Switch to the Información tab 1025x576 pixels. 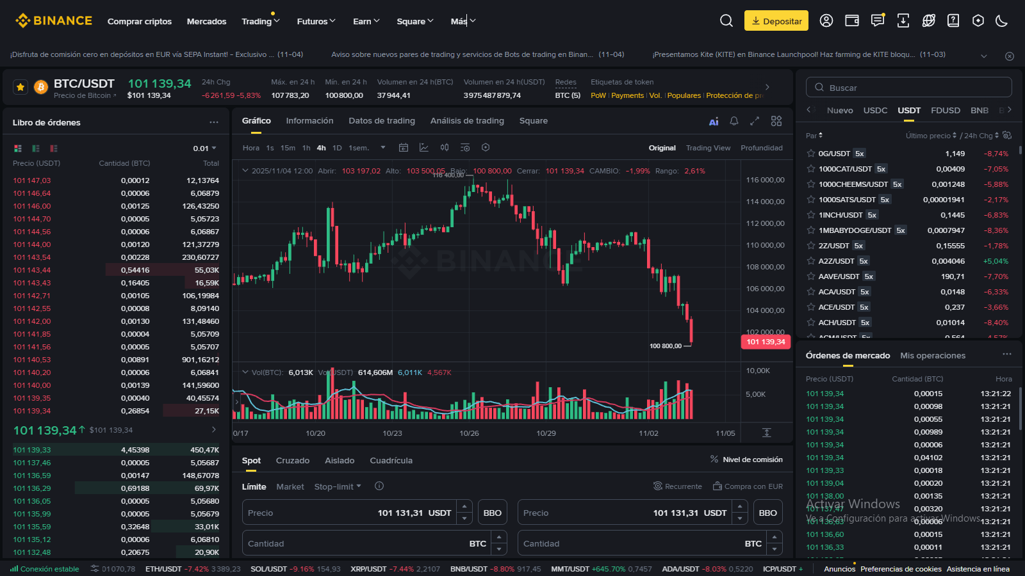pos(309,121)
